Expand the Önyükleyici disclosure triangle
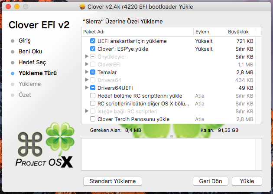The height and width of the screenshot is (194, 273). click(x=87, y=56)
